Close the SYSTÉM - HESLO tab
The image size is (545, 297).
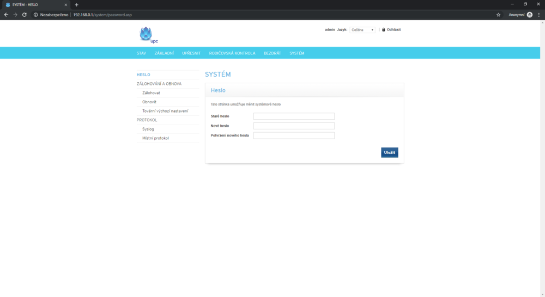point(65,5)
